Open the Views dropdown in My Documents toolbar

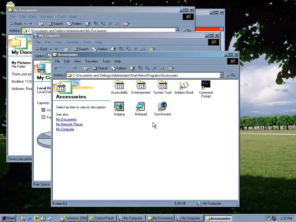point(129,24)
